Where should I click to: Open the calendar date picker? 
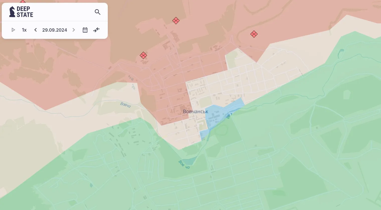coord(85,30)
